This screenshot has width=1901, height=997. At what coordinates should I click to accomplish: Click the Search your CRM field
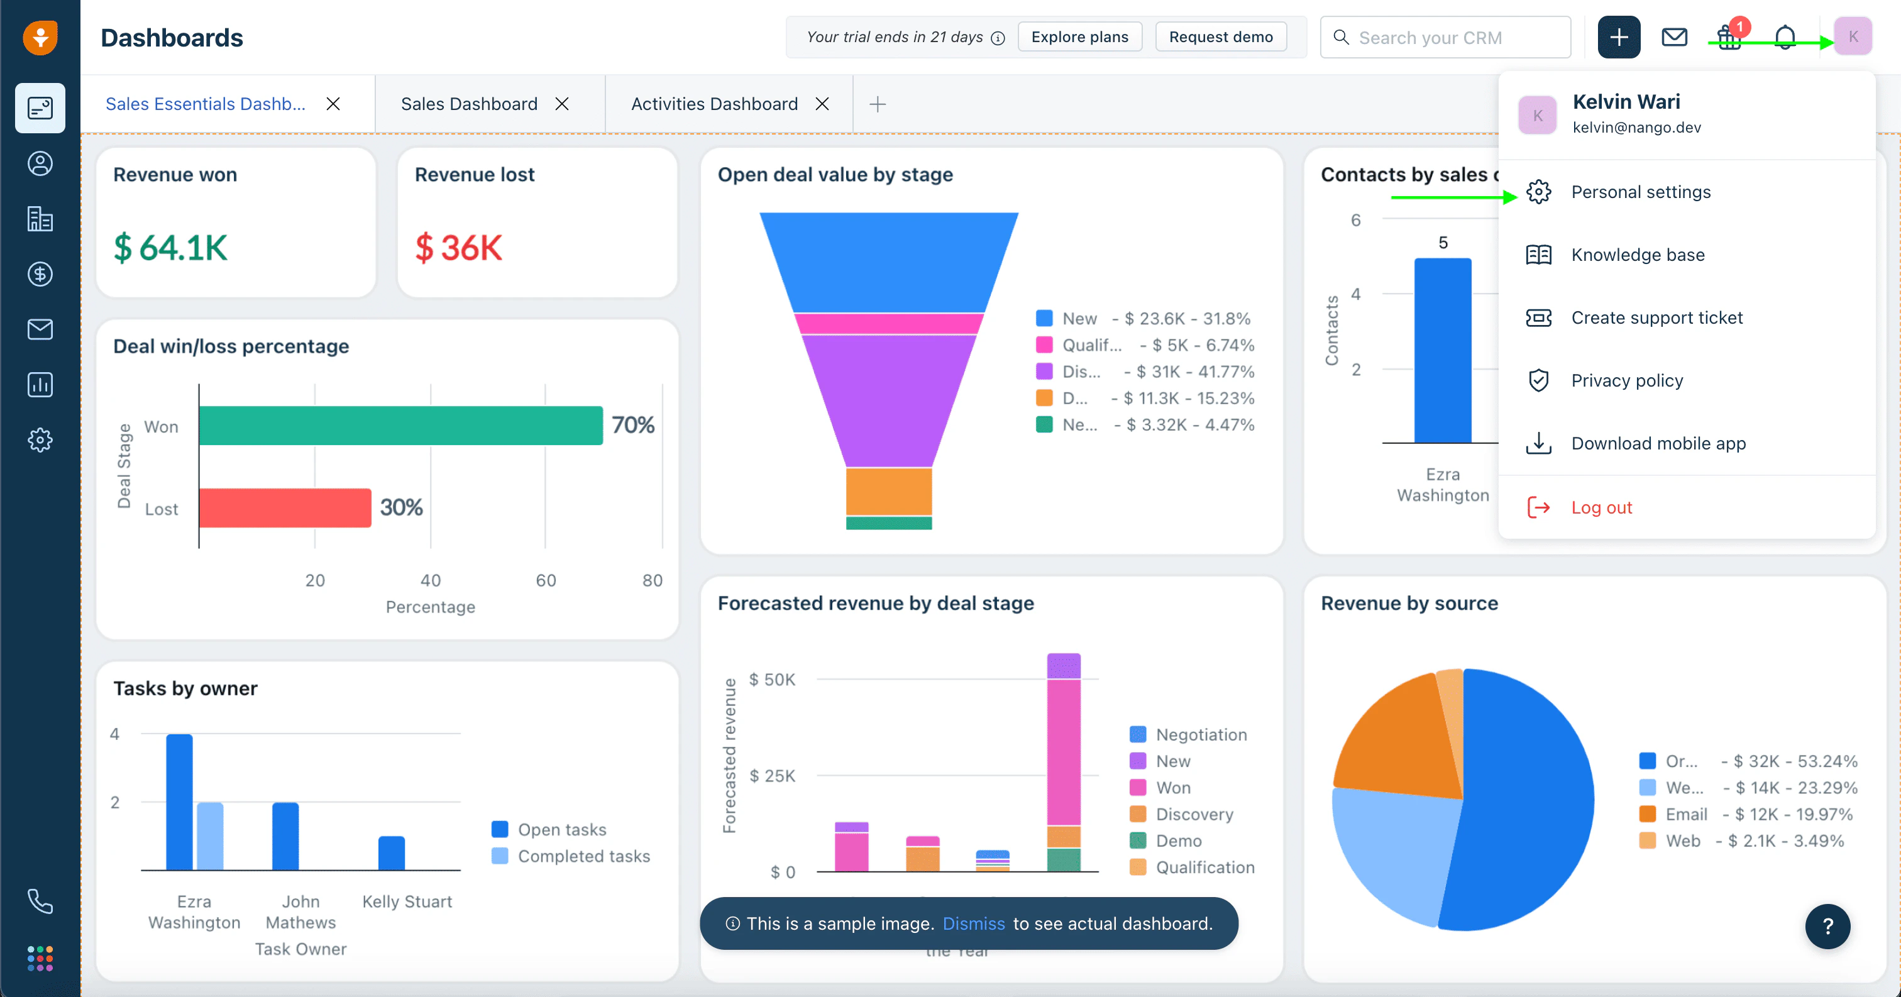(1446, 38)
